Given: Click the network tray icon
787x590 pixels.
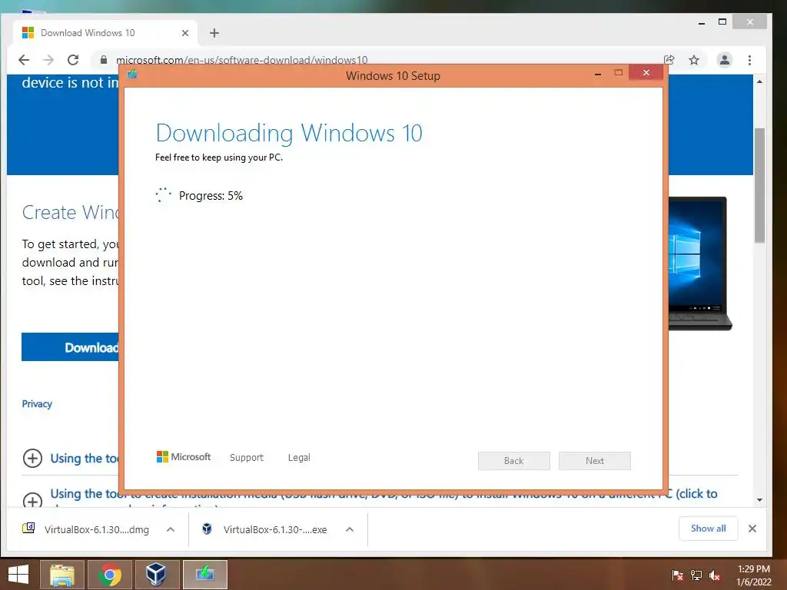Looking at the screenshot, I should pos(696,575).
